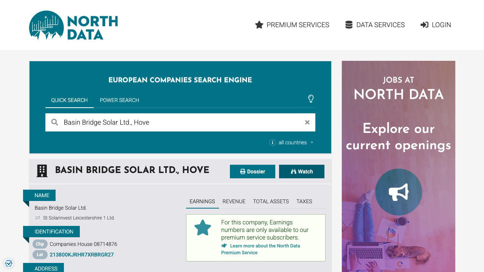Viewport: 484px width, 272px height.
Task: Switch to the POWER SEARCH tab
Action: (119, 100)
